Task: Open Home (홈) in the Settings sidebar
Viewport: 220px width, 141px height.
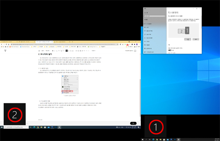Action: pos(146,12)
